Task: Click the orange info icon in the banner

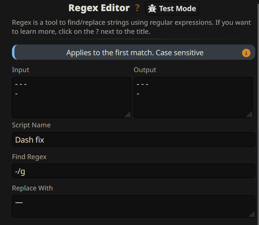Action: click(246, 53)
